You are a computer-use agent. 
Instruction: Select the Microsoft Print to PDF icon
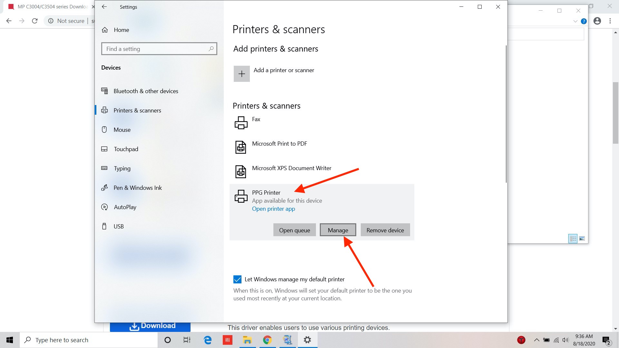point(241,147)
